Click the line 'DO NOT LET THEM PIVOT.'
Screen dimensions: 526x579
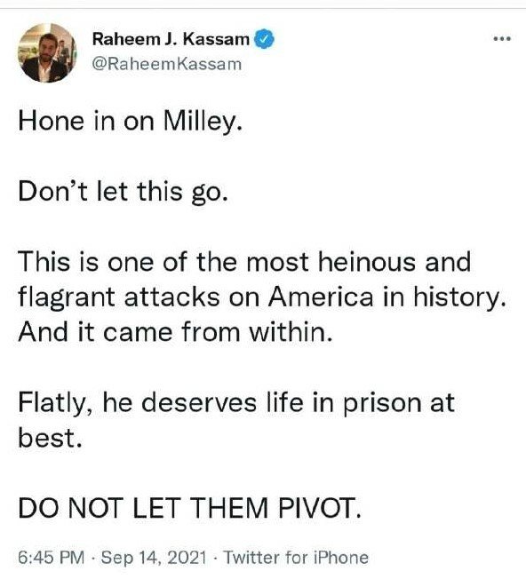189,508
